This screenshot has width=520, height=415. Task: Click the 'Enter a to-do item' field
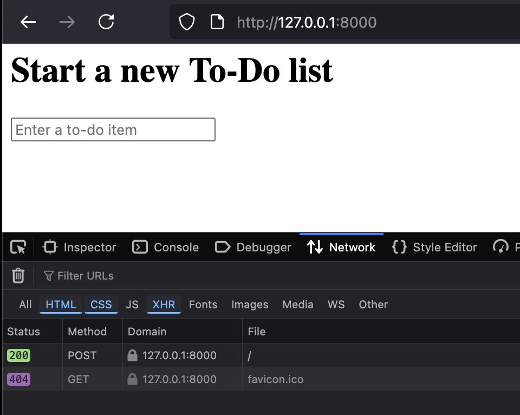[x=113, y=129]
